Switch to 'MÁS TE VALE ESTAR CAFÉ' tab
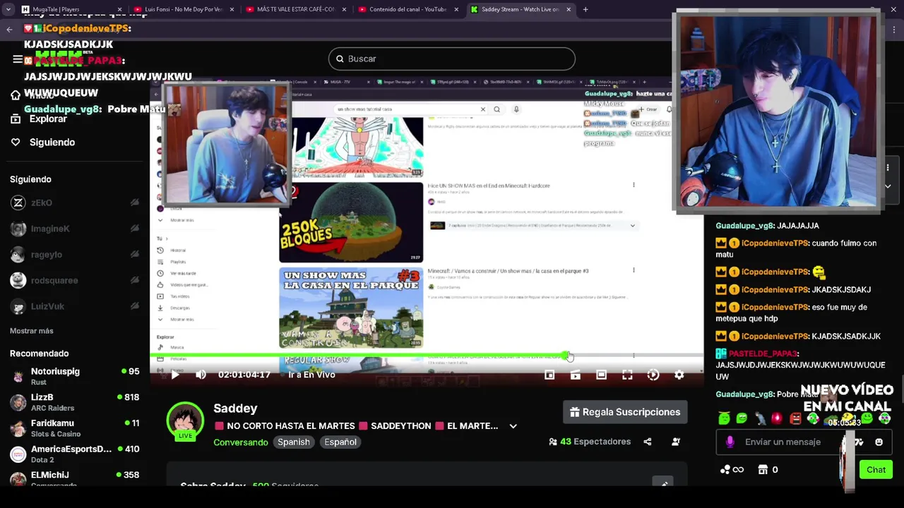This screenshot has height=508, width=904. click(296, 9)
